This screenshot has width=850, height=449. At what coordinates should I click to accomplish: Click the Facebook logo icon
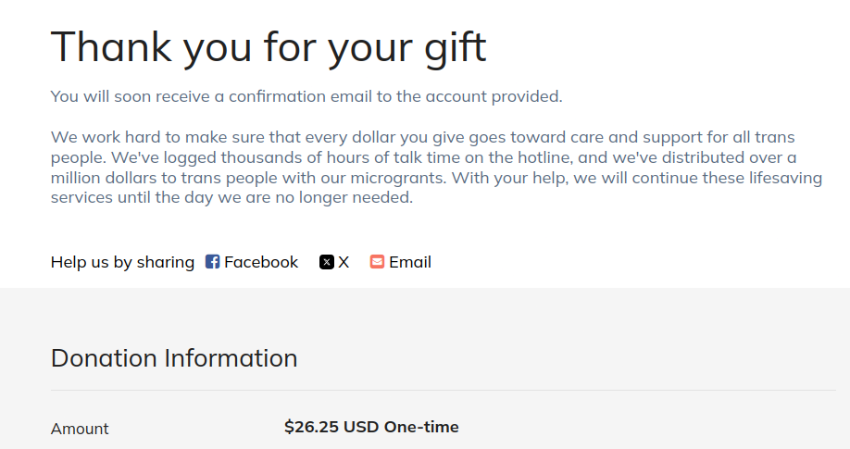click(x=212, y=262)
